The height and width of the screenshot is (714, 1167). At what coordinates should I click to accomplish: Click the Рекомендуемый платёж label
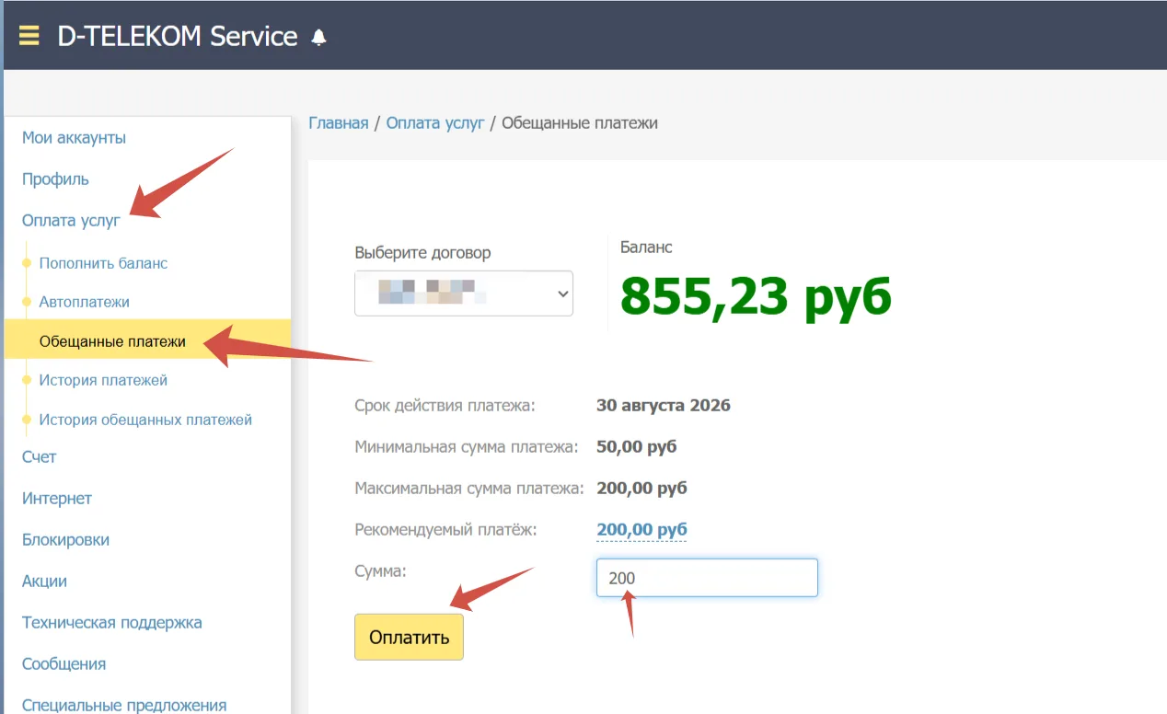coord(445,530)
